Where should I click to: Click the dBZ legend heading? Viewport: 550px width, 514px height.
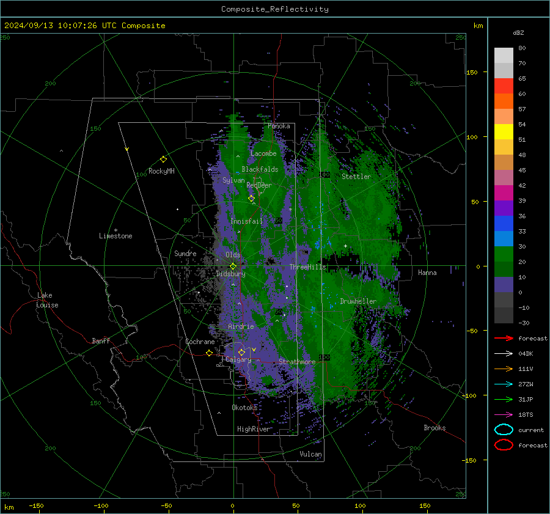pyautogui.click(x=518, y=33)
